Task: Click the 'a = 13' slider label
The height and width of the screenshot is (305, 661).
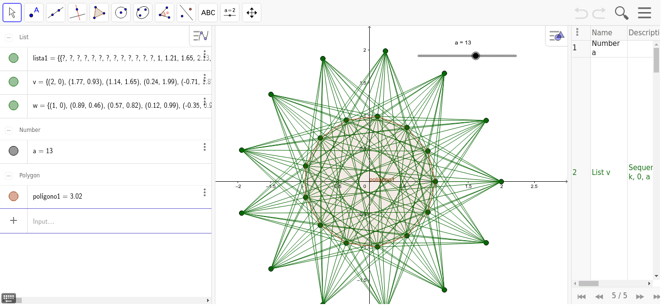Action: pyautogui.click(x=463, y=43)
